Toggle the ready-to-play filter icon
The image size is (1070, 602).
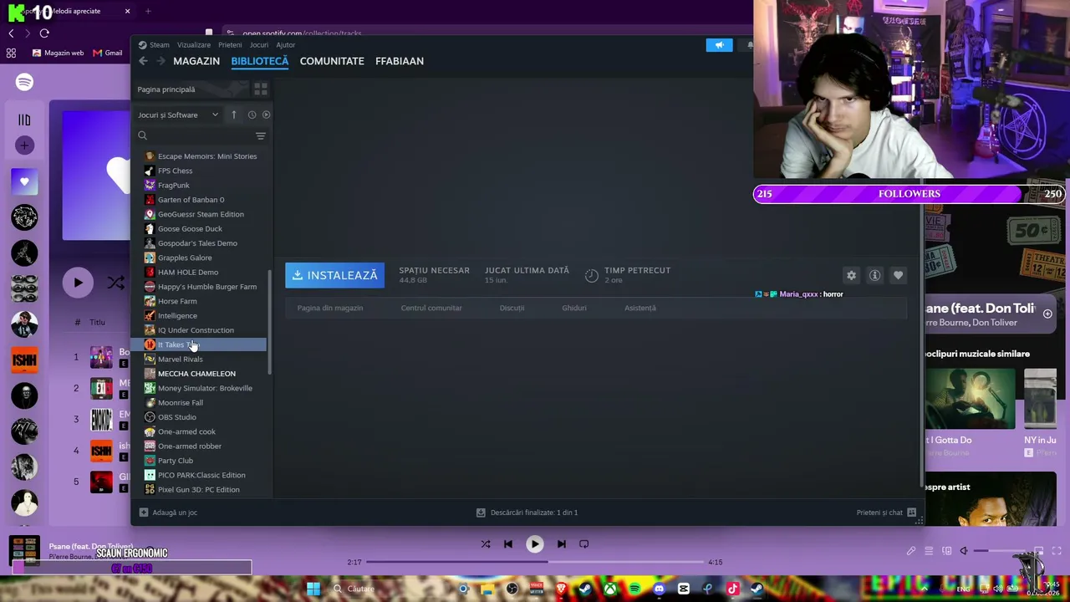tap(266, 115)
